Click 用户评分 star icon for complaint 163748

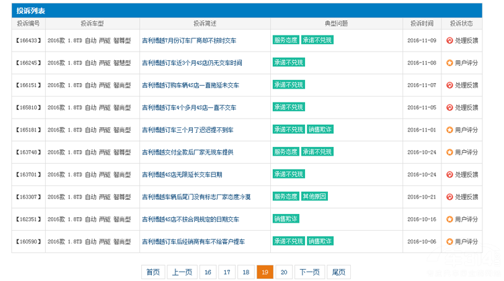point(450,152)
